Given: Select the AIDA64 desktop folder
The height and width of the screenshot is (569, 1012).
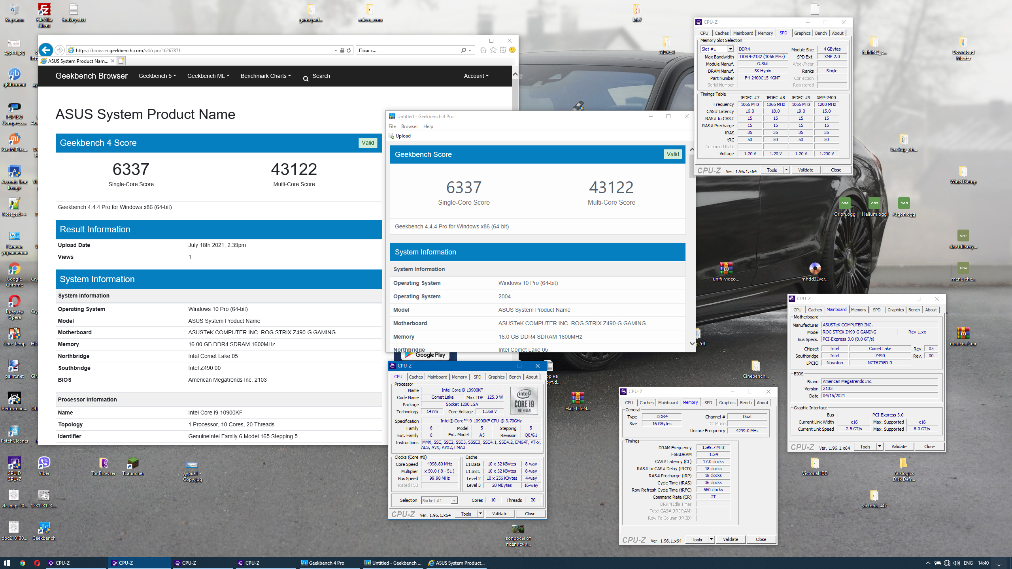Looking at the screenshot, I should point(667,45).
